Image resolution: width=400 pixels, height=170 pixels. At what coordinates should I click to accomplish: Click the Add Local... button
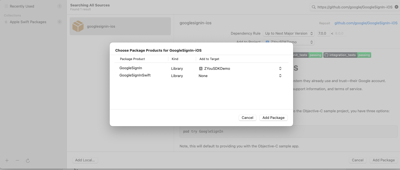coord(85,160)
